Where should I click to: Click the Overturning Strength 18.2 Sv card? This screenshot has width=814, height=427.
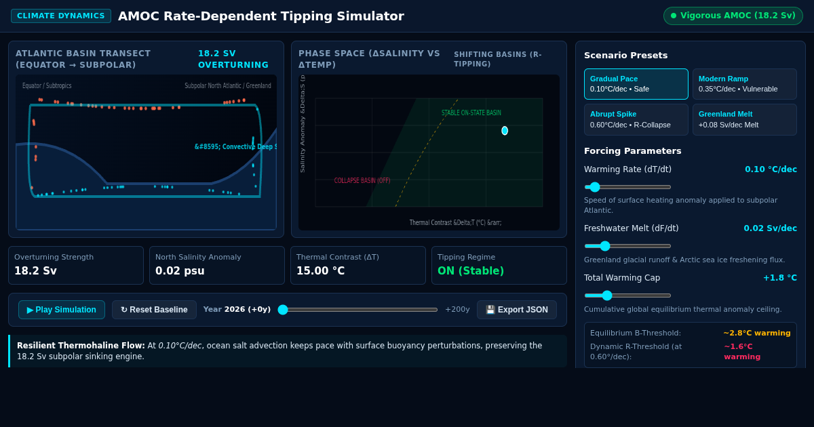[76, 265]
